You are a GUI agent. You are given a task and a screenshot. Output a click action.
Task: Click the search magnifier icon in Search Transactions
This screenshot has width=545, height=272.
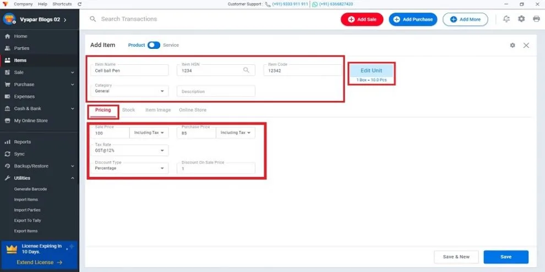(x=93, y=19)
